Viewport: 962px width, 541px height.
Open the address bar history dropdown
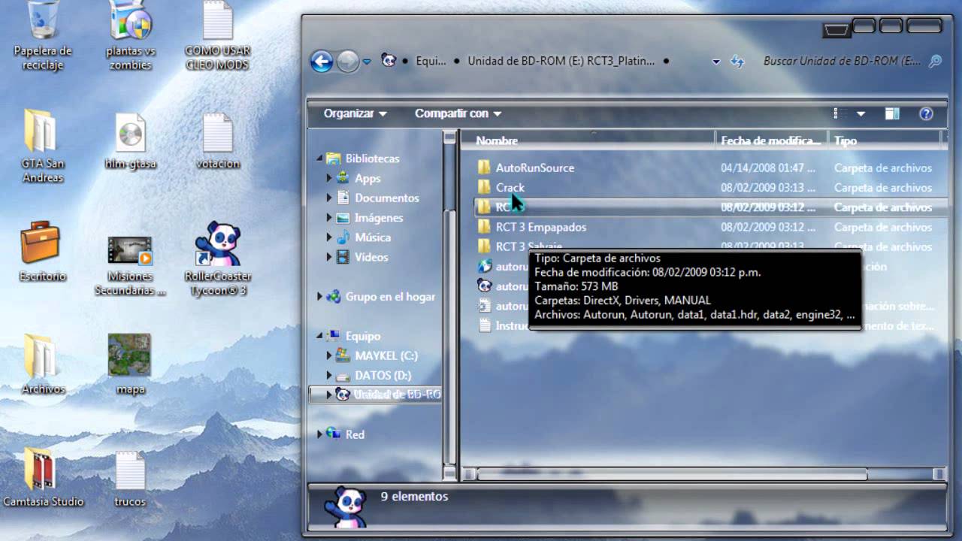[716, 62]
